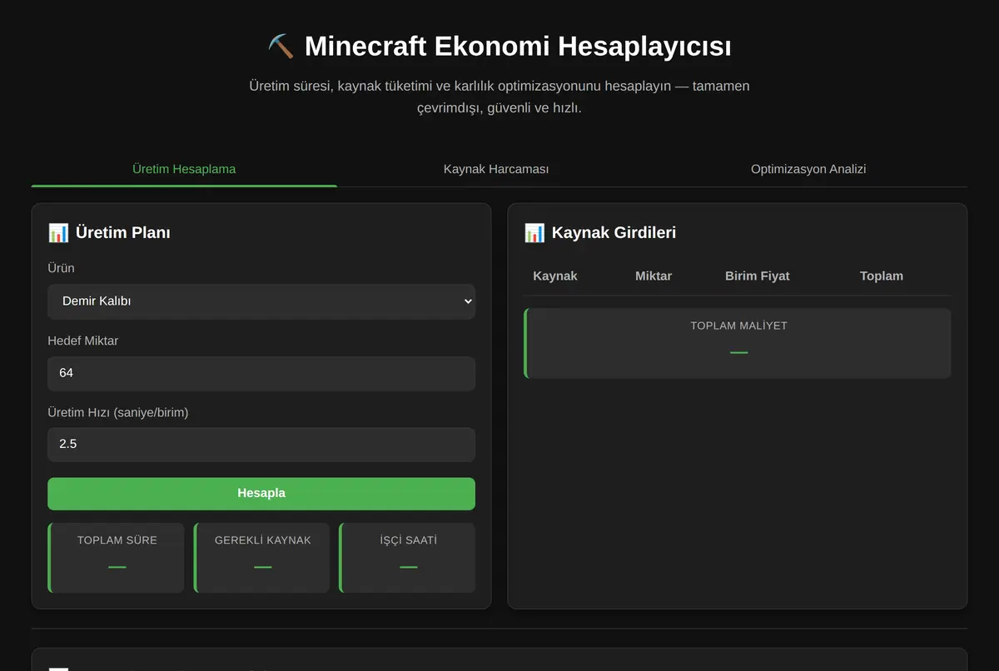This screenshot has width=999, height=671.
Task: Open the Ürün dropdown showing Demir Kalıbı
Action: pyautogui.click(x=261, y=301)
